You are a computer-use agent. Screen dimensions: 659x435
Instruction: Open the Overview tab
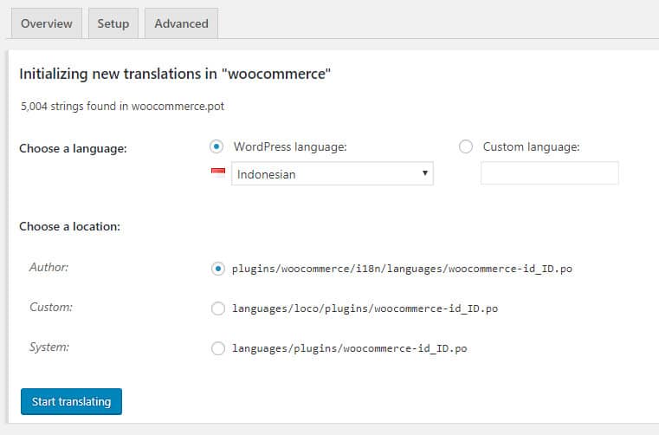tap(47, 23)
